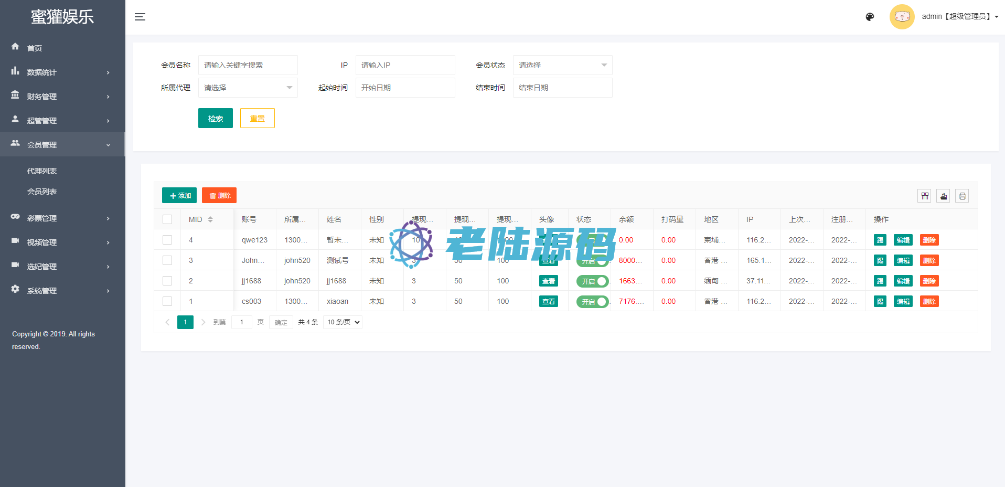1005x487 pixels.
Task: Open the 选妃管理 menu label
Action: pyautogui.click(x=42, y=267)
